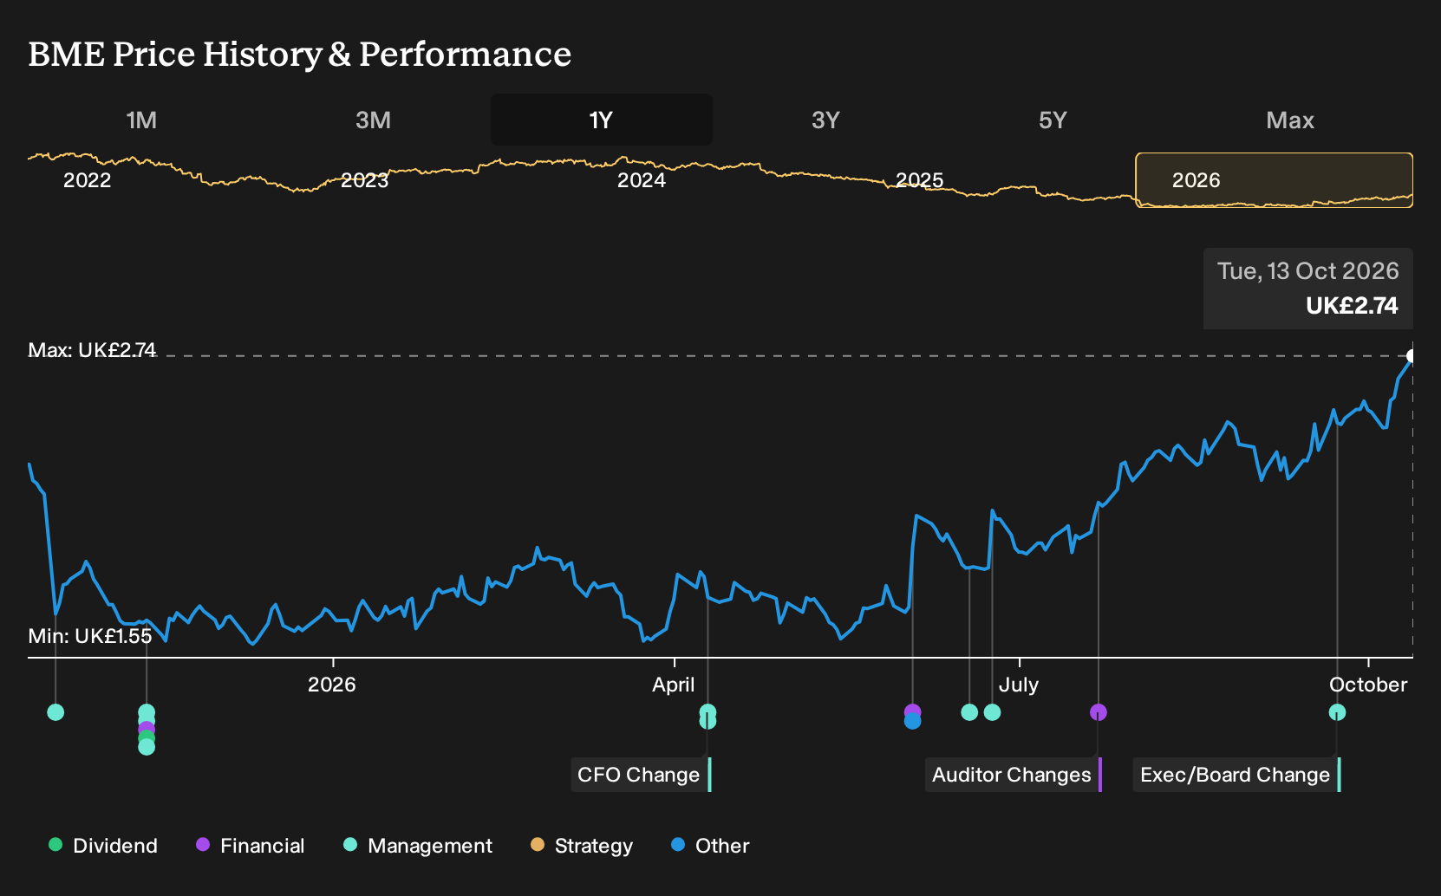1441x896 pixels.
Task: Show the Max time range
Action: pyautogui.click(x=1290, y=120)
